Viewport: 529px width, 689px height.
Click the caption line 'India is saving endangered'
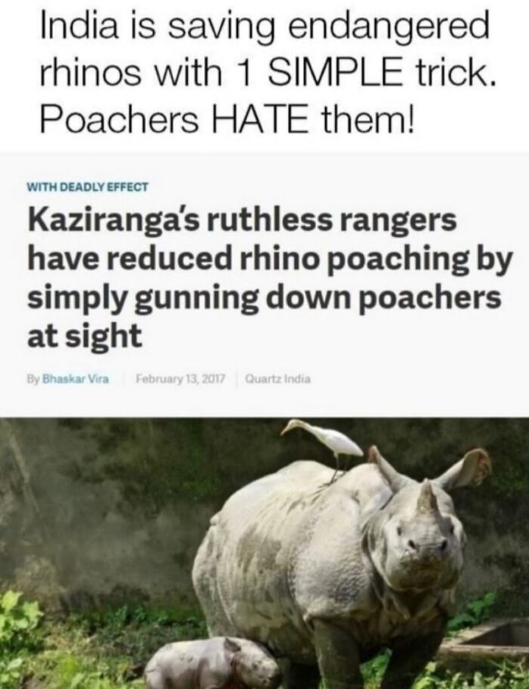click(x=264, y=26)
